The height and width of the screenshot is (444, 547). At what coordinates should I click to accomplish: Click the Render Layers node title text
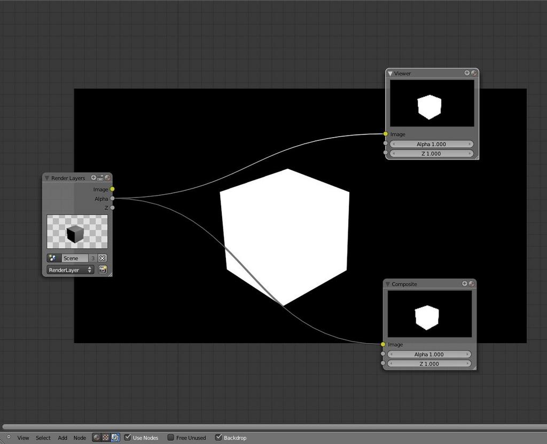click(x=68, y=178)
